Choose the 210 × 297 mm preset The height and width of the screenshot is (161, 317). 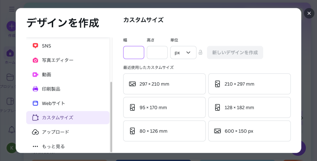coord(250,84)
